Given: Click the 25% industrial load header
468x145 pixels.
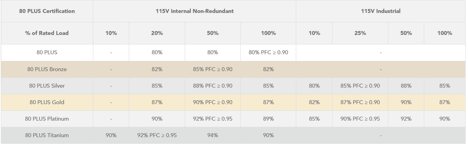Looking at the screenshot, I should [x=360, y=33].
